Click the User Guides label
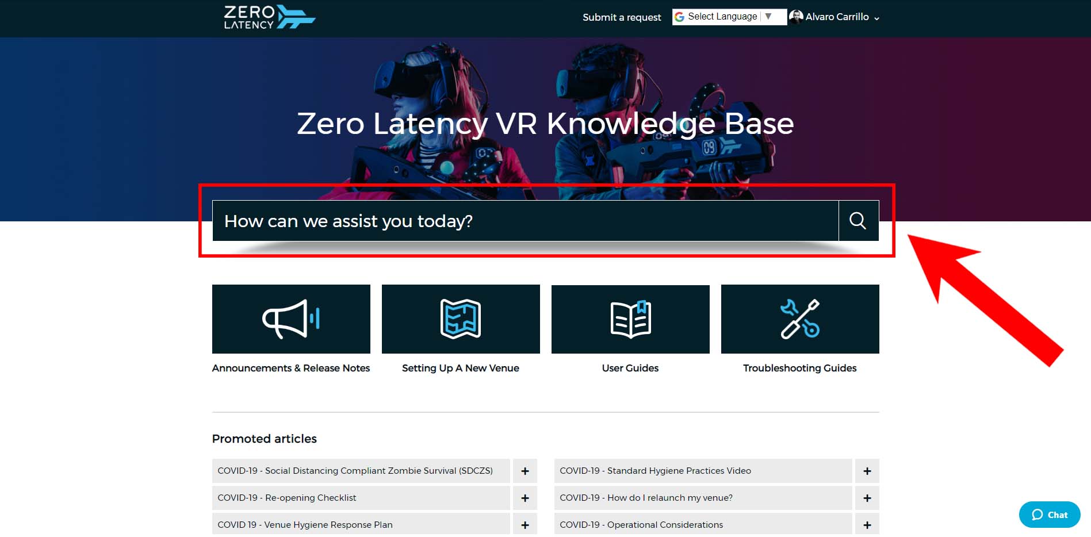The height and width of the screenshot is (537, 1091). point(630,368)
